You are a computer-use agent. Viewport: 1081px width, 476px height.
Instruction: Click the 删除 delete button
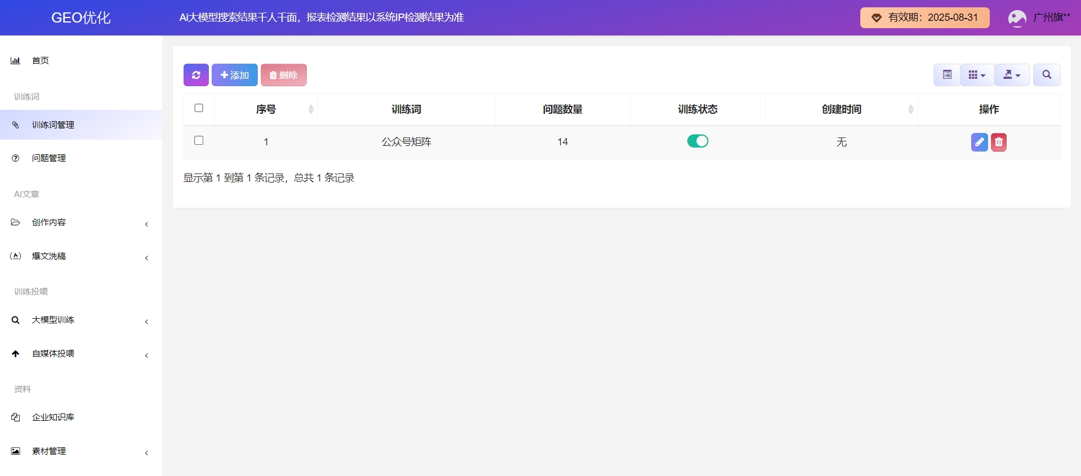pyautogui.click(x=284, y=75)
